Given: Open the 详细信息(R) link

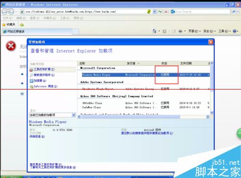Looking at the screenshot, I should tap(37, 136).
